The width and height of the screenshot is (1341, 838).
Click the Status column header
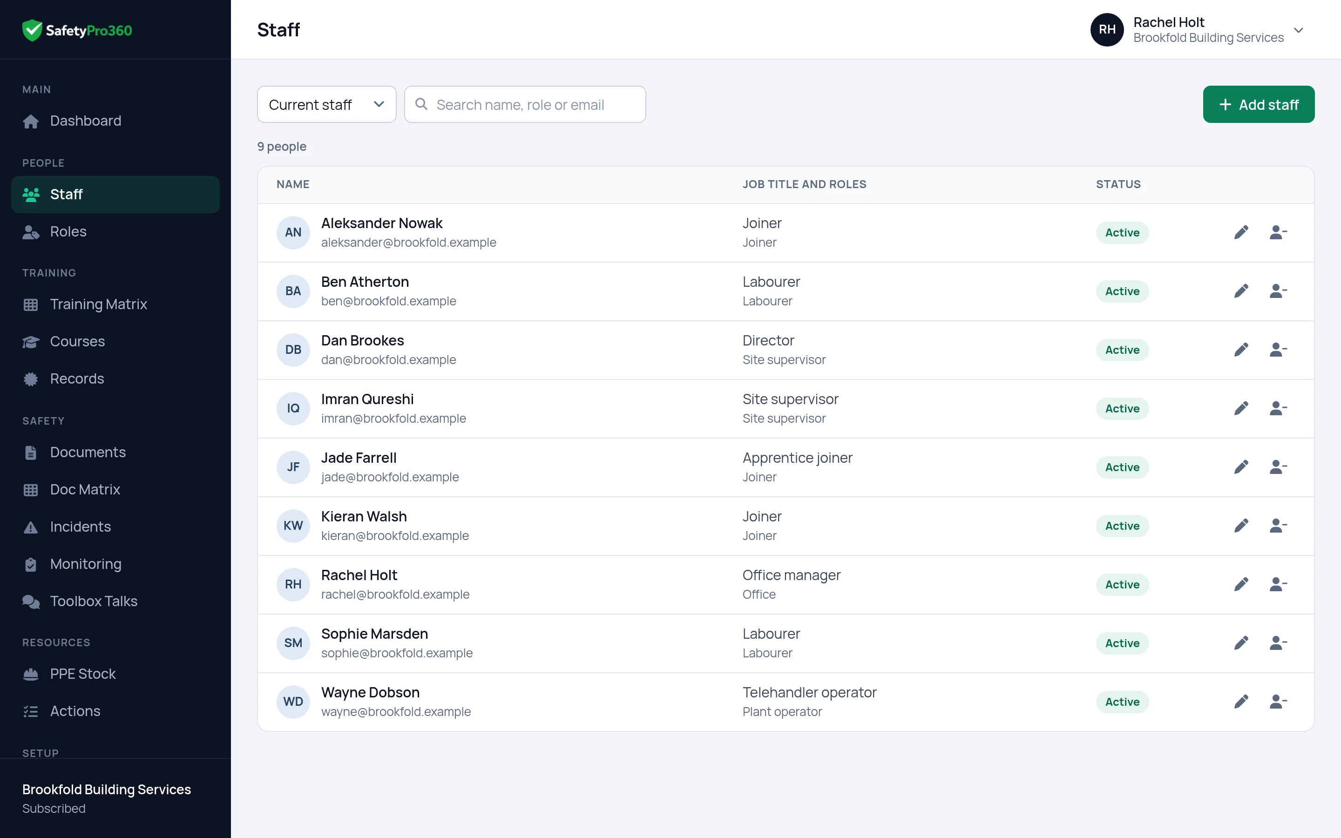pyautogui.click(x=1118, y=184)
